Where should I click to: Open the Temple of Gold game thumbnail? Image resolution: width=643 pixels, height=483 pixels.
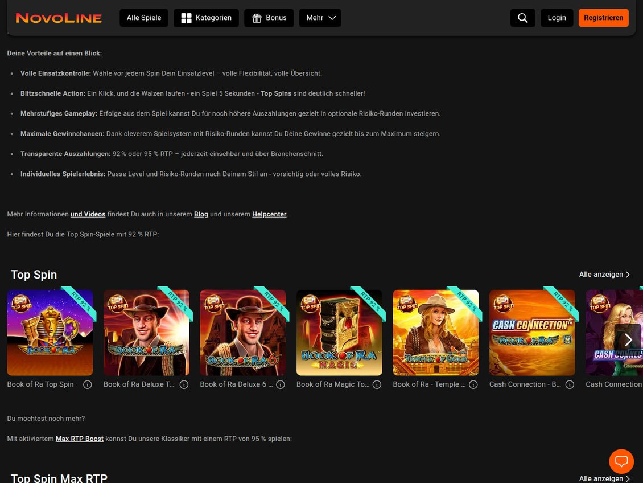click(x=435, y=333)
